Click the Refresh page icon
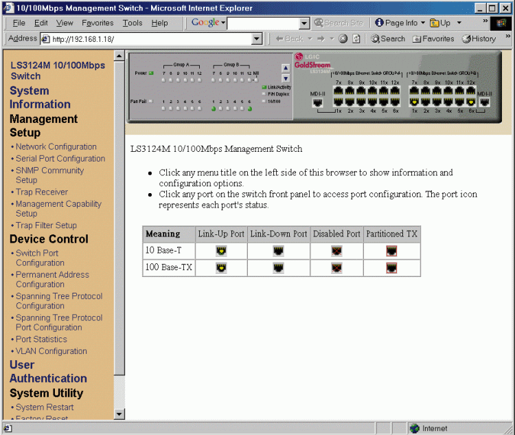 356,38
